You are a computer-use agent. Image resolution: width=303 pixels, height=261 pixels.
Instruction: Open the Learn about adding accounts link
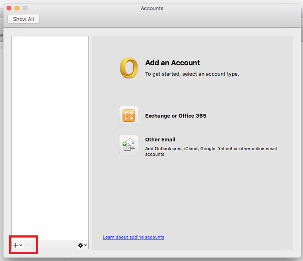coord(133,237)
